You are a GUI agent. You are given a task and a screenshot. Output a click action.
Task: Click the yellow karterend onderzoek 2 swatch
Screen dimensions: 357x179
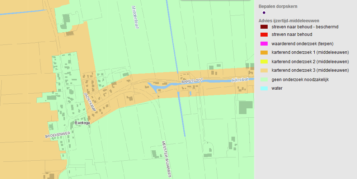(264, 61)
